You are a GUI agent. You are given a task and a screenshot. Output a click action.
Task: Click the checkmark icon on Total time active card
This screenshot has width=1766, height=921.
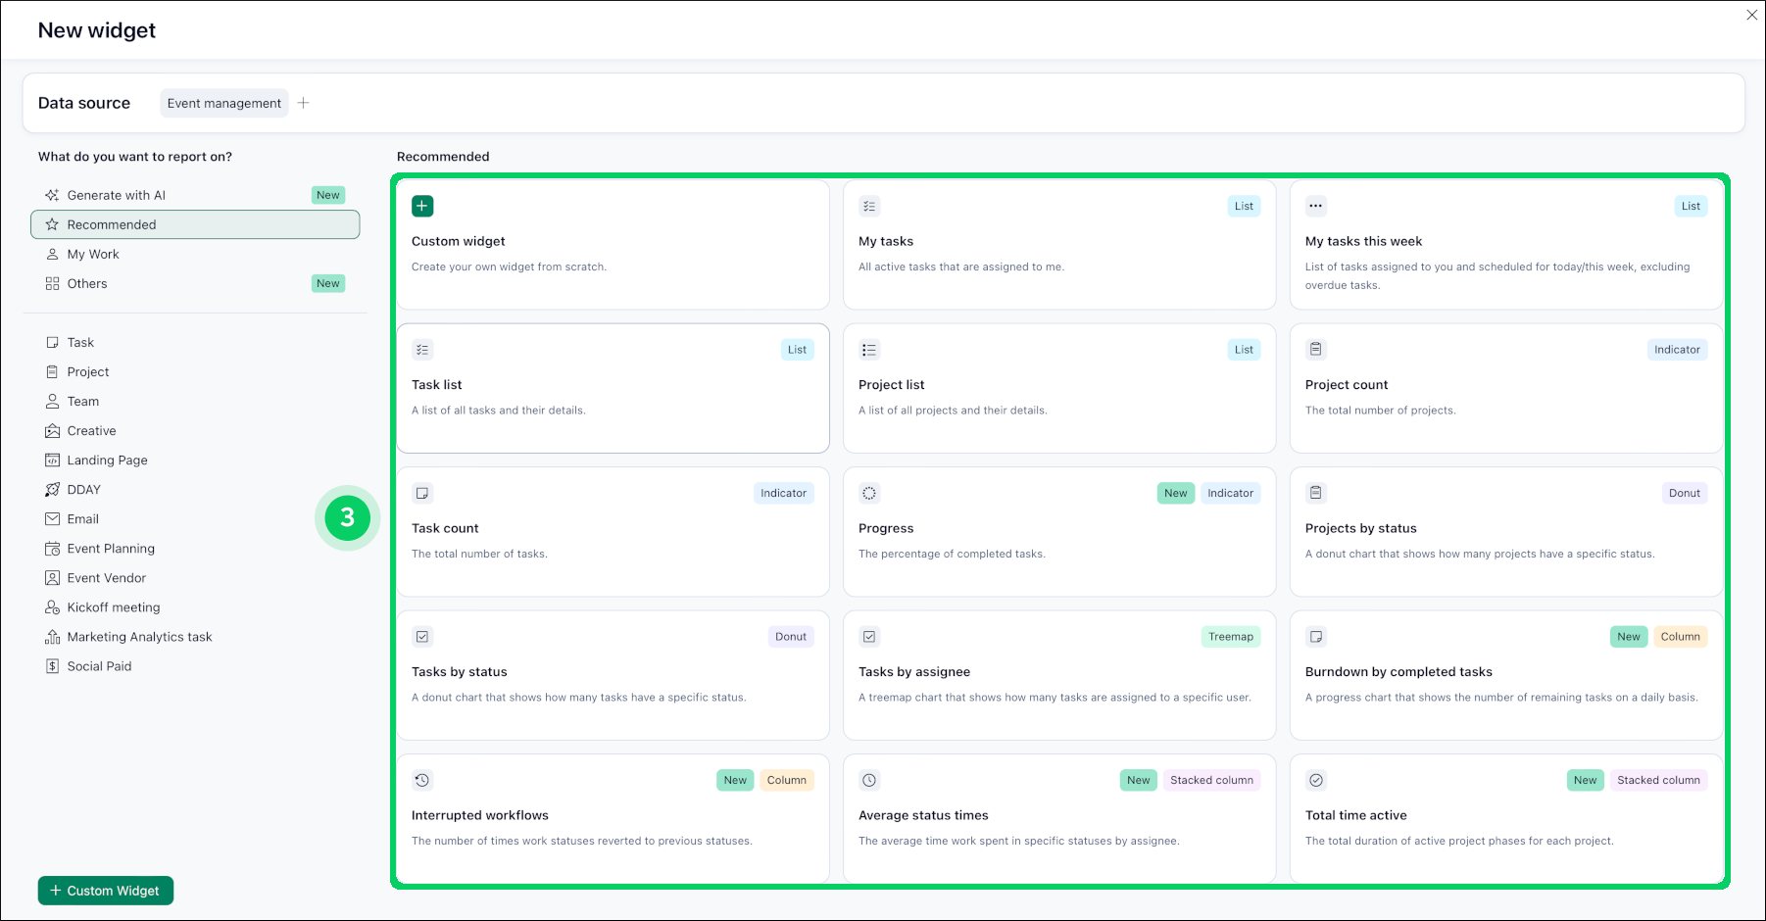coord(1315,780)
